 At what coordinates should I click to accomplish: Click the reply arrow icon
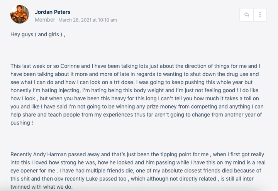point(246,15)
